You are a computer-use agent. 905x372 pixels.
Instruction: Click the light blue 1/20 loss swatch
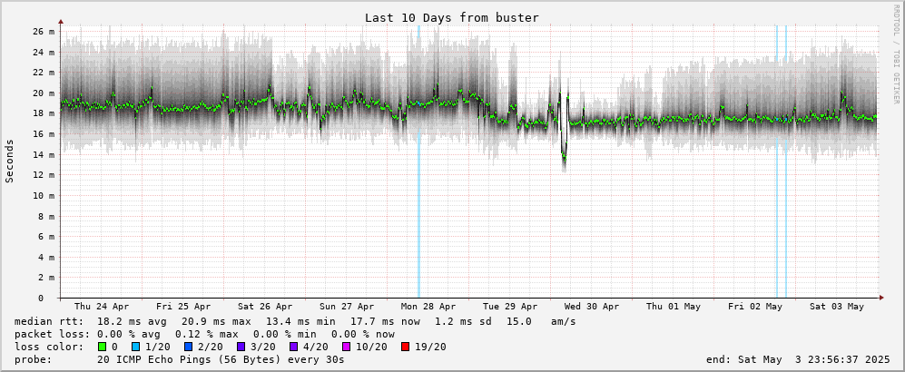coord(134,348)
